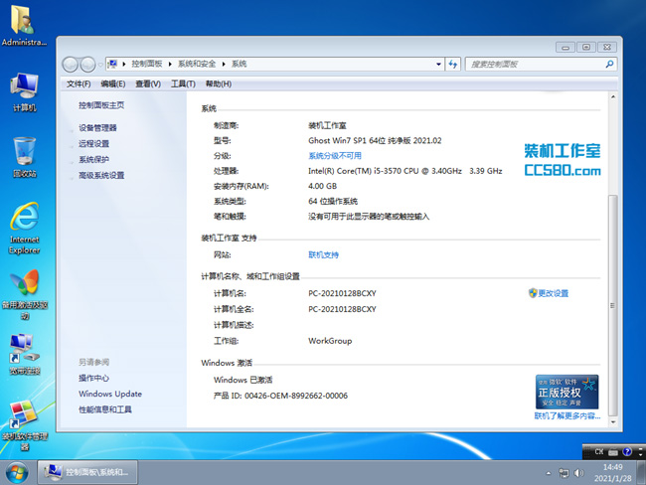Click the control panel icon in address bar
Image resolution: width=646 pixels, height=485 pixels.
click(x=112, y=64)
